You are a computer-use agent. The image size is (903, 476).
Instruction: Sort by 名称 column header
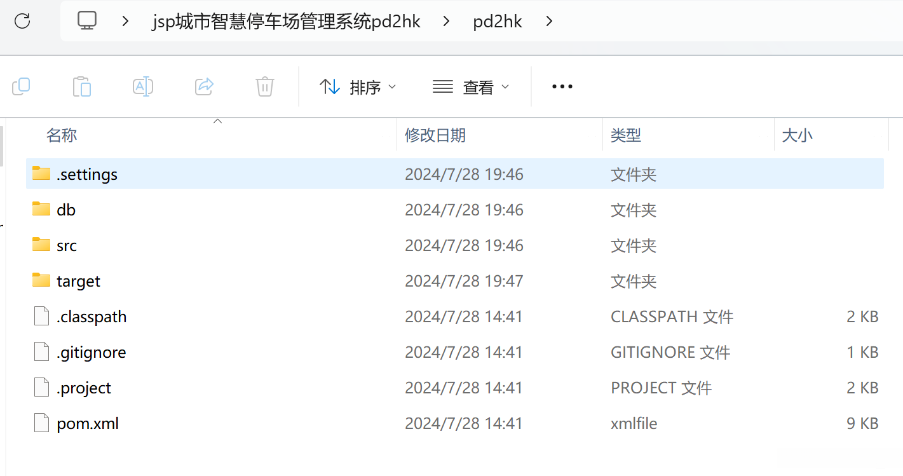(x=62, y=135)
